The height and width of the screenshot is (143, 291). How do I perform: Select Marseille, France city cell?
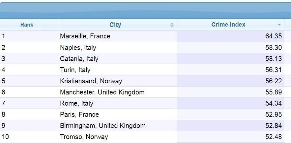coord(85,36)
